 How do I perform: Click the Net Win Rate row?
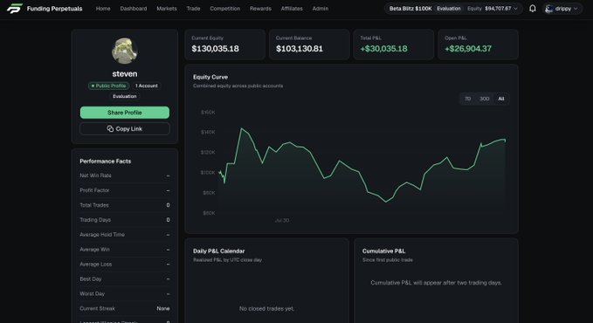coord(125,175)
